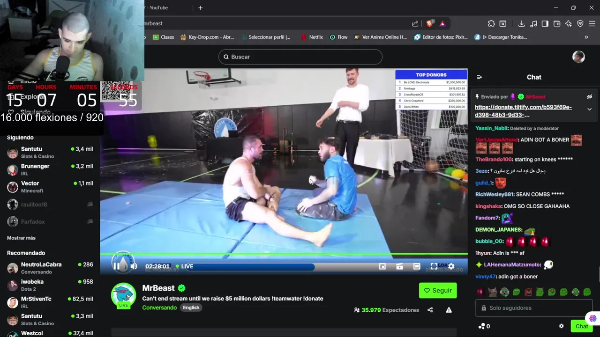Mute the stream volume speaker icon

[134, 266]
